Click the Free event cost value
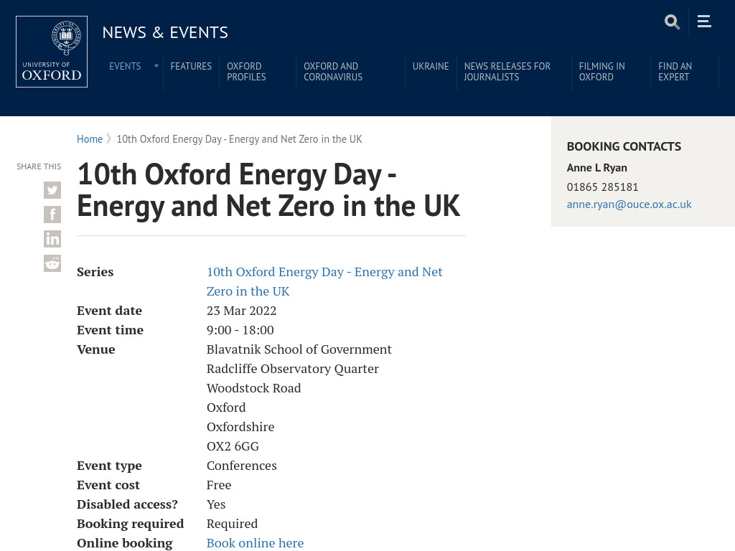 coord(219,485)
